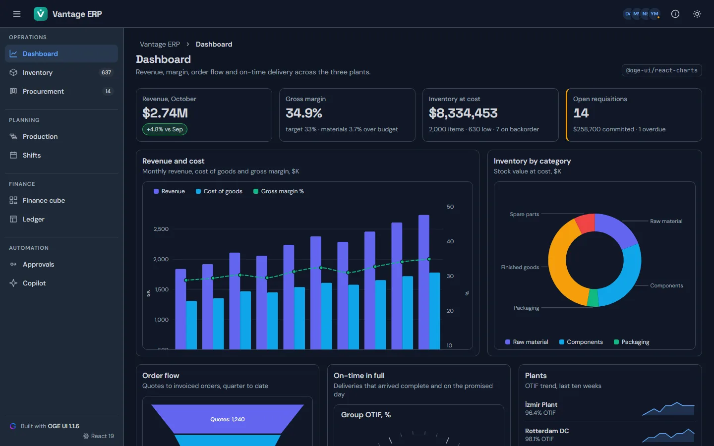Click the $2.74M revenue value
This screenshot has height=446, width=714.
(x=165, y=113)
